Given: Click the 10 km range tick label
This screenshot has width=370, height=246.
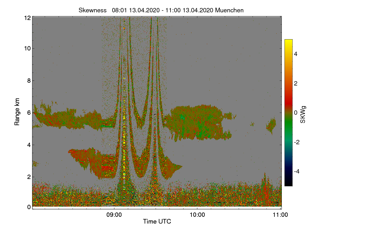Looking at the screenshot, I should click(x=27, y=48).
